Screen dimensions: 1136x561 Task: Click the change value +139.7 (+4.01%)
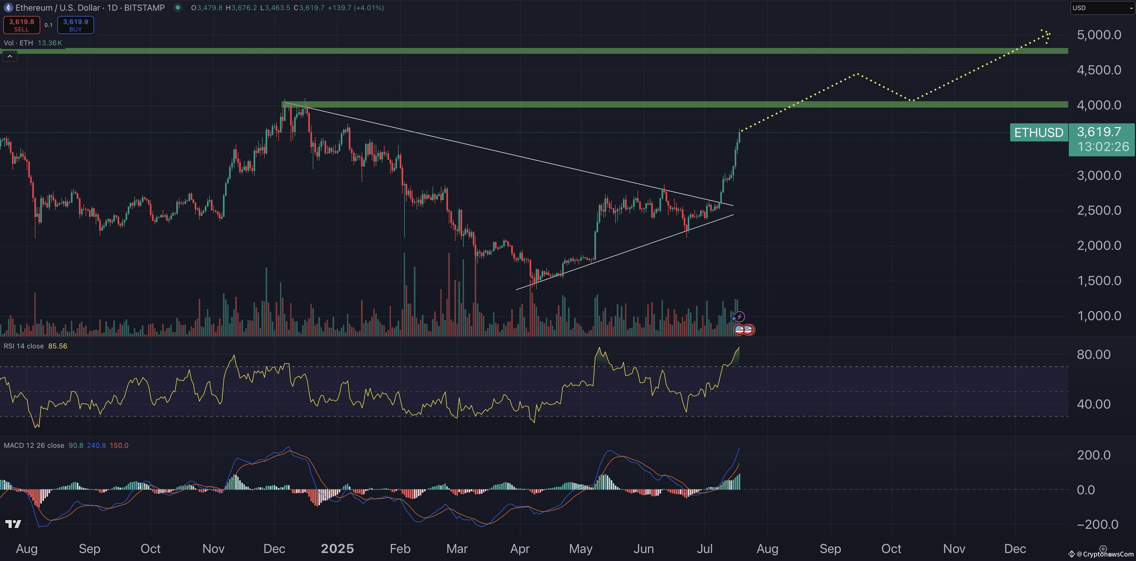click(x=356, y=7)
